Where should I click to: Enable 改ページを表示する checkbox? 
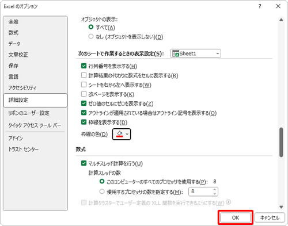(x=84, y=94)
